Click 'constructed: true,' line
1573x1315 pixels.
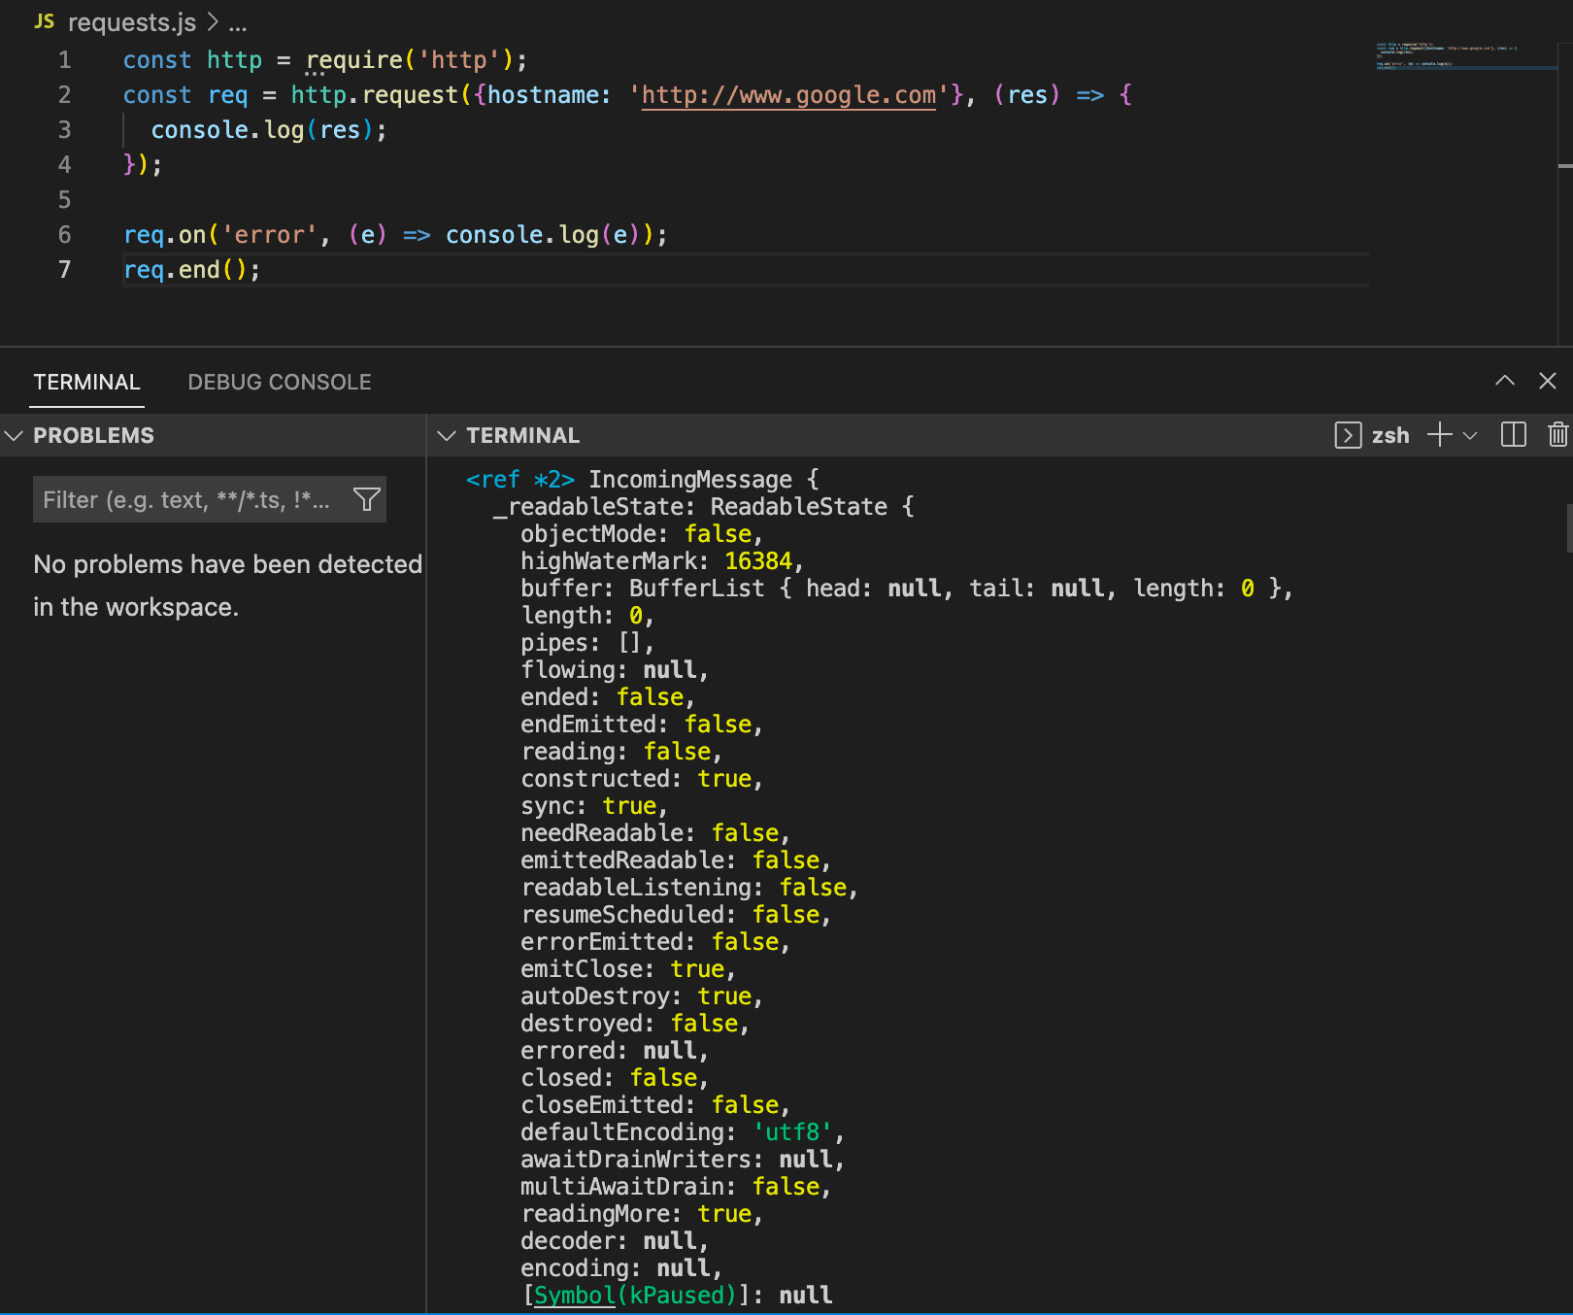click(642, 779)
